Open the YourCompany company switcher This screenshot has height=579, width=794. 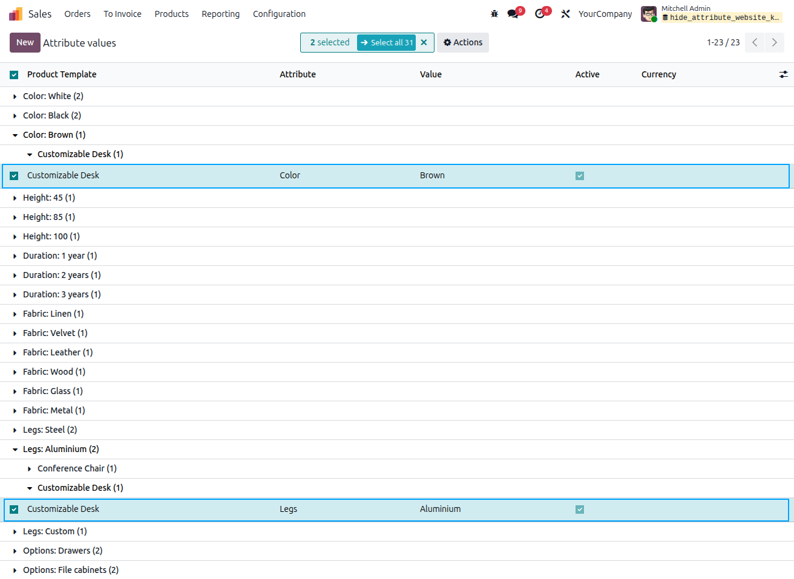605,14
